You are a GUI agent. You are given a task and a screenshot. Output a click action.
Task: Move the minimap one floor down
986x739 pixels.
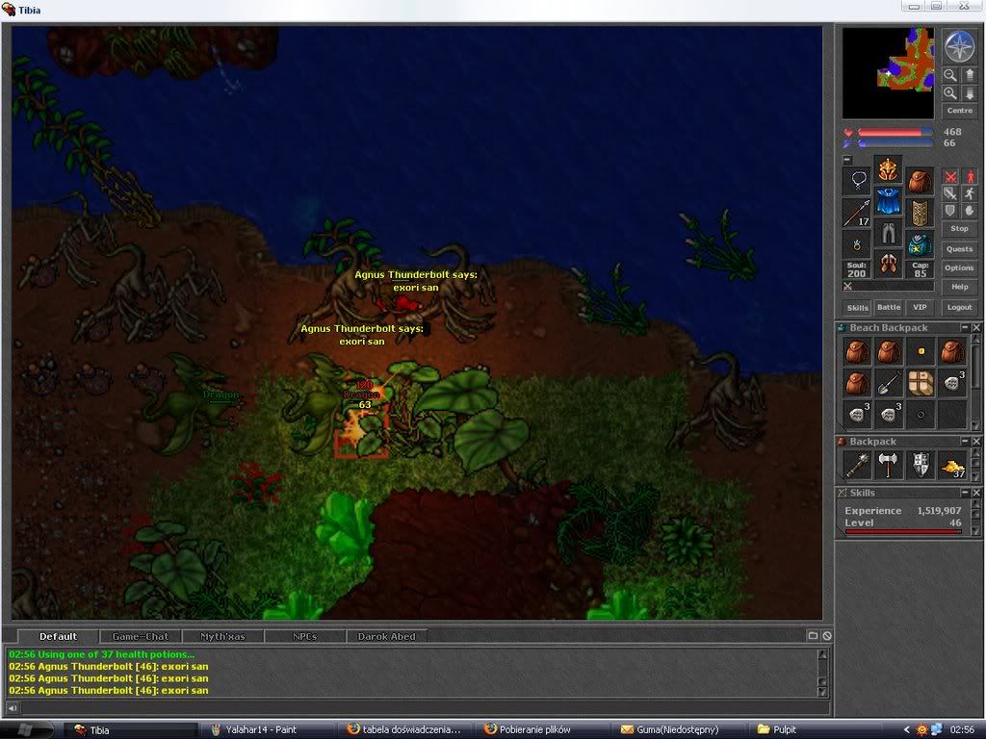(x=969, y=93)
